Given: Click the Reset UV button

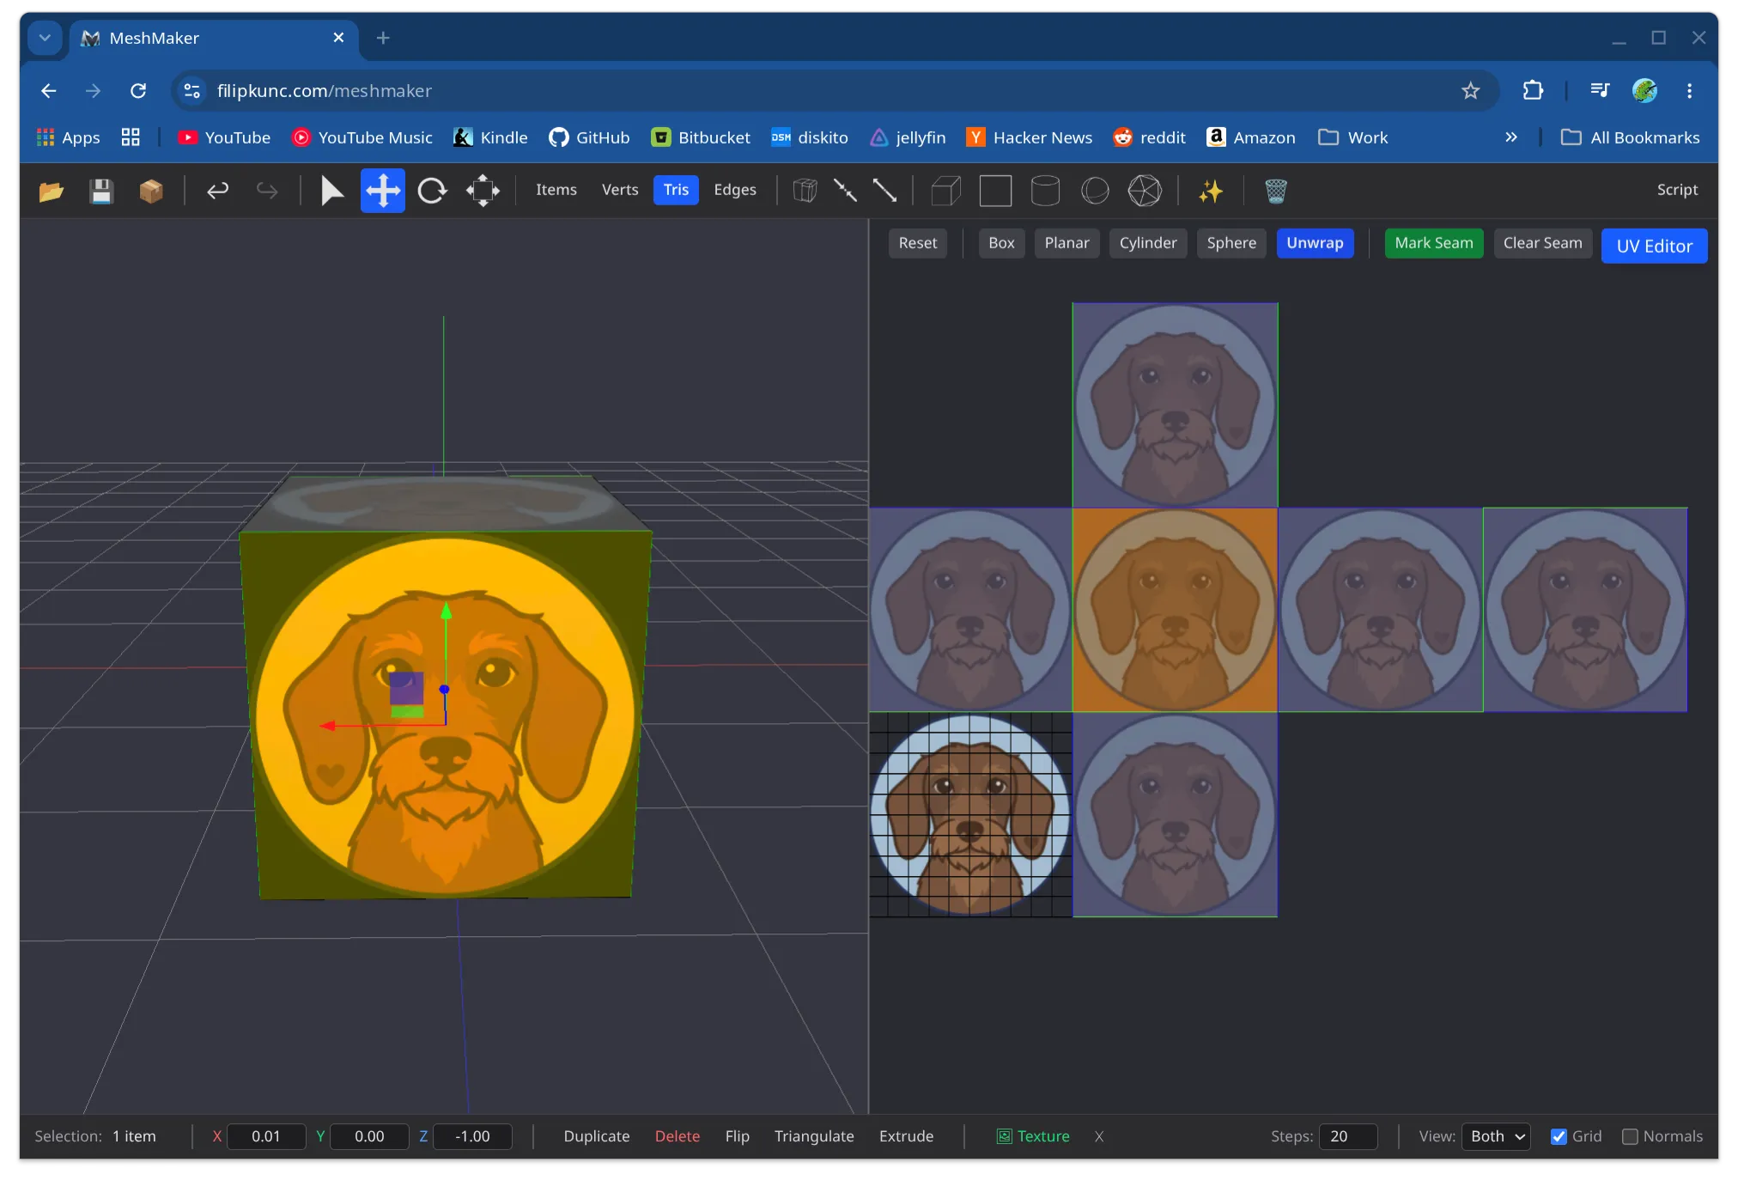Looking at the screenshot, I should coord(918,243).
